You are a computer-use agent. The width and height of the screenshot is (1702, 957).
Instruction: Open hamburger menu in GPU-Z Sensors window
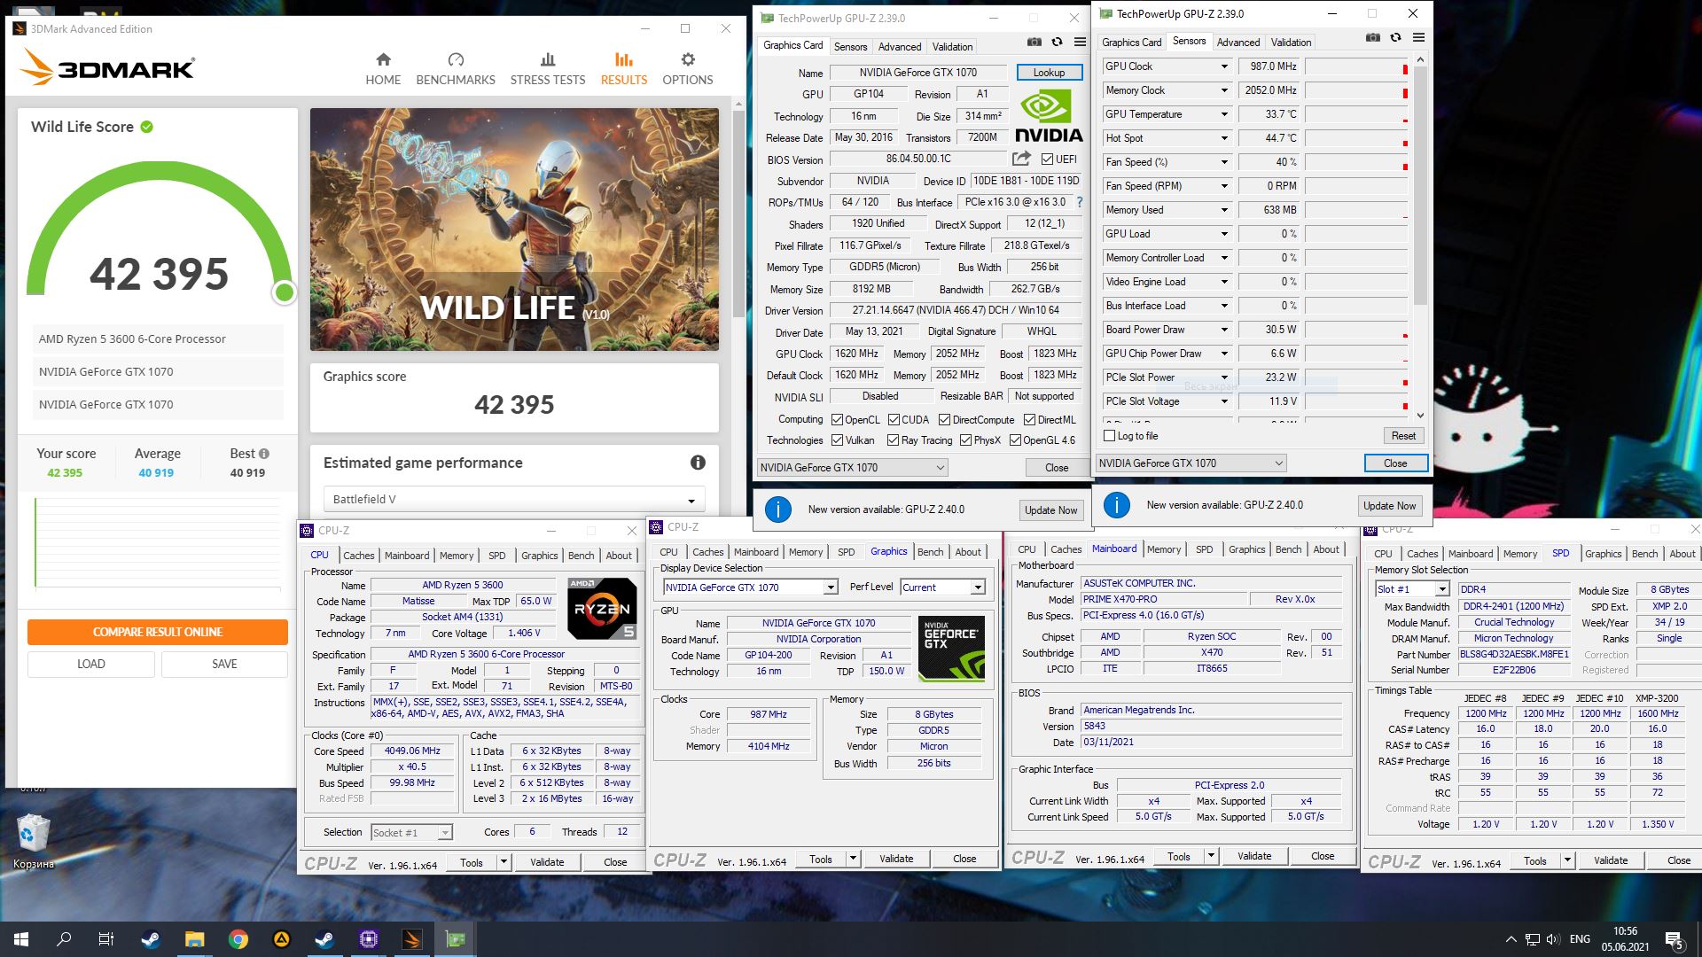[x=1418, y=38]
